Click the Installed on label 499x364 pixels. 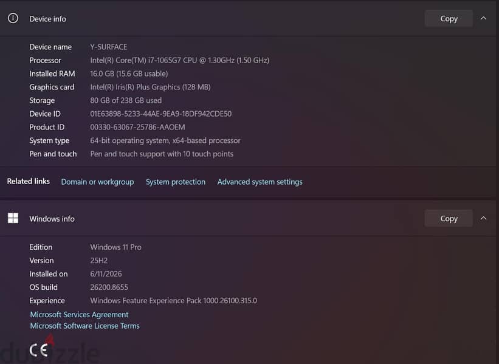point(49,273)
